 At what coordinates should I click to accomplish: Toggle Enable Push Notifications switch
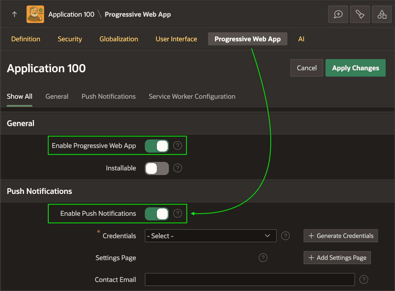pos(157,214)
